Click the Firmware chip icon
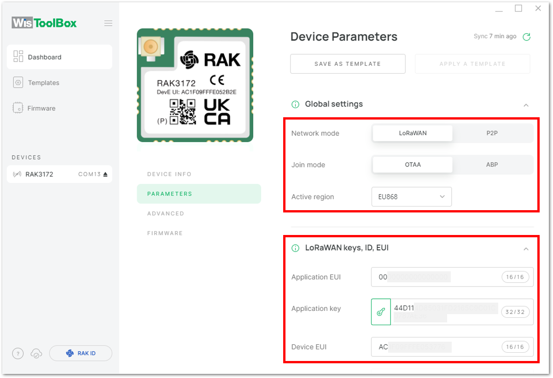Screen dimensions: 553x378 coord(18,108)
